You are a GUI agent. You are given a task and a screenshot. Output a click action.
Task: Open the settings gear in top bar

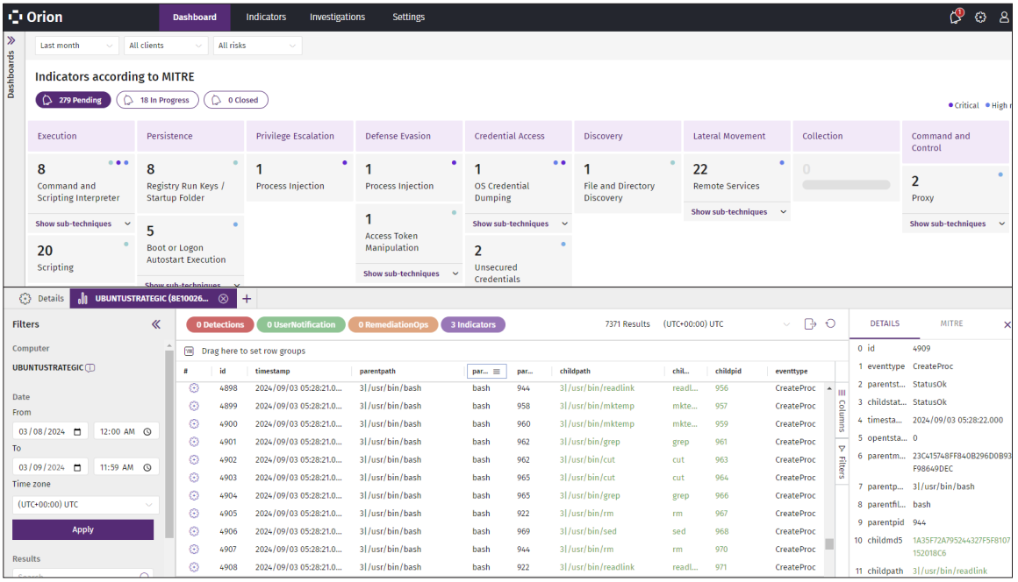pos(980,18)
